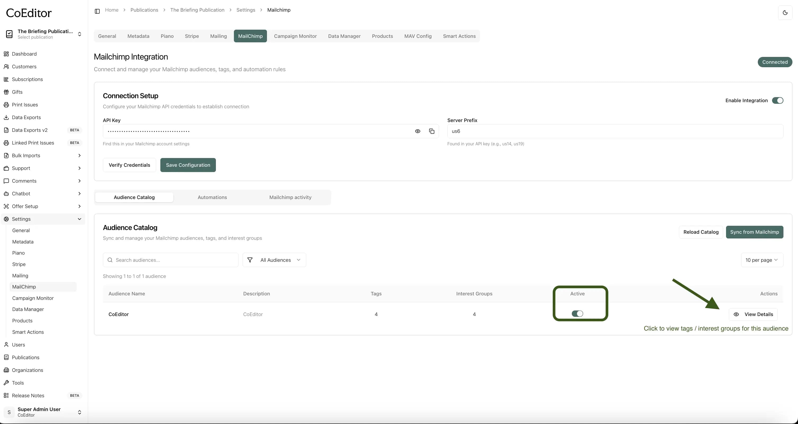The width and height of the screenshot is (798, 424).
Task: Switch to dark mode moon icon
Action: (785, 13)
